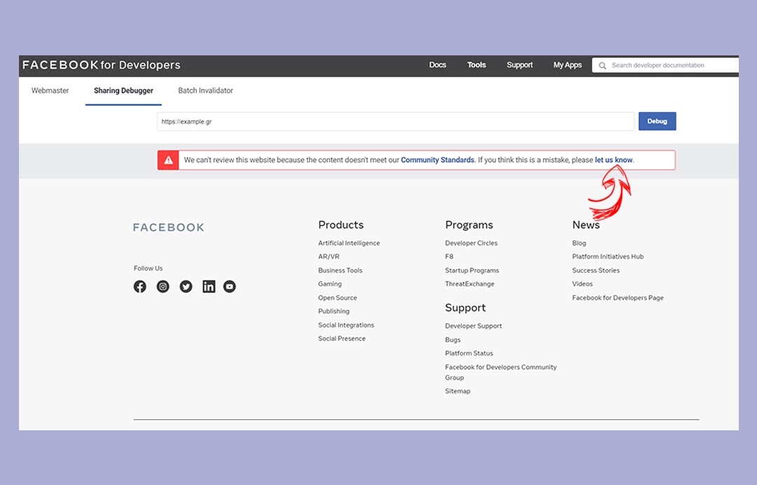Open the Support menu in the header

point(519,65)
